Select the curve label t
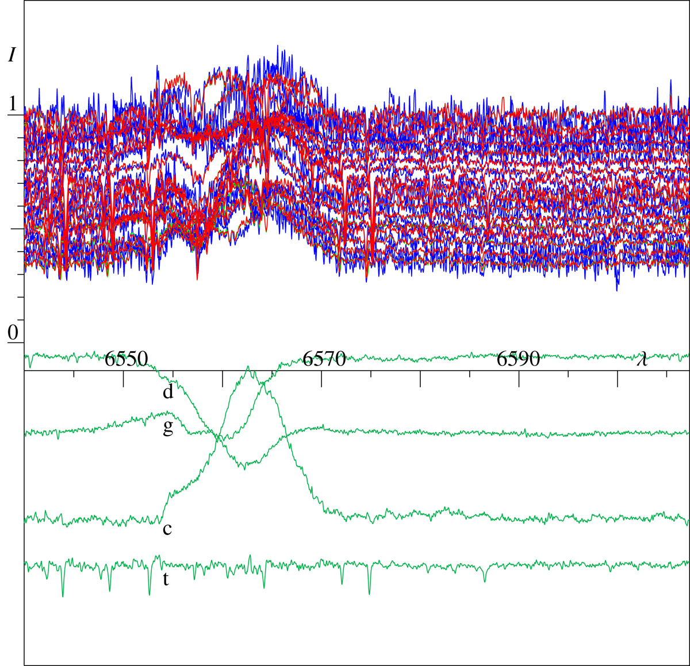The image size is (690, 666). coord(166,579)
